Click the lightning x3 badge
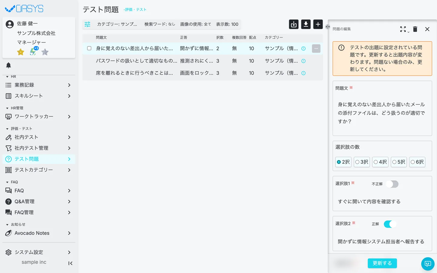 [33, 52]
